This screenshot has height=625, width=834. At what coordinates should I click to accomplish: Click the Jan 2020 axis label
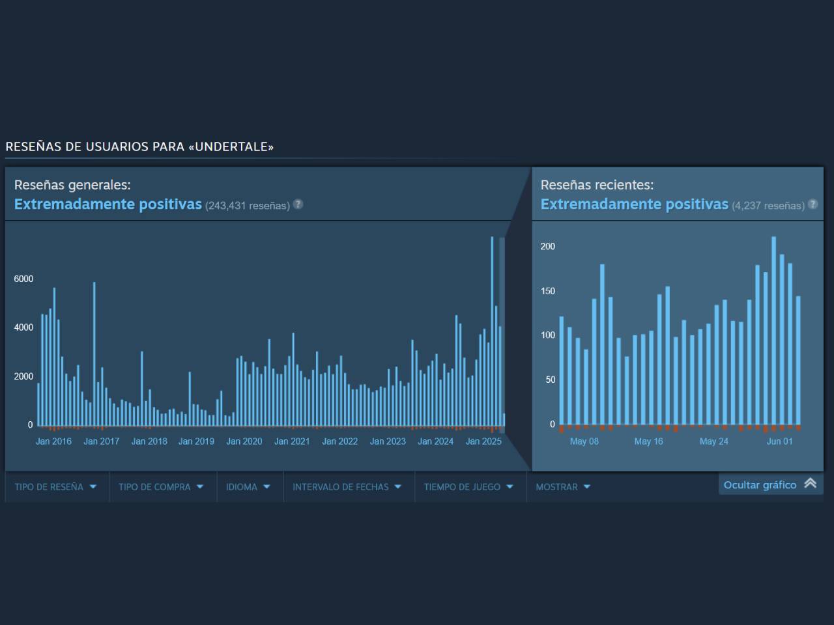(x=244, y=441)
